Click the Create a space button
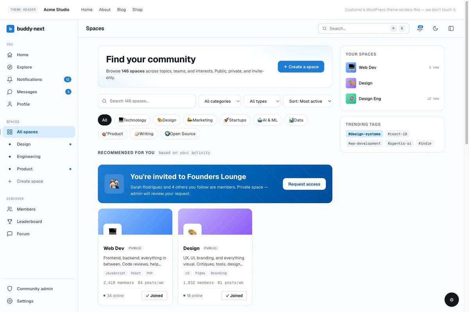Viewport: 469px width, 312px height. click(301, 67)
